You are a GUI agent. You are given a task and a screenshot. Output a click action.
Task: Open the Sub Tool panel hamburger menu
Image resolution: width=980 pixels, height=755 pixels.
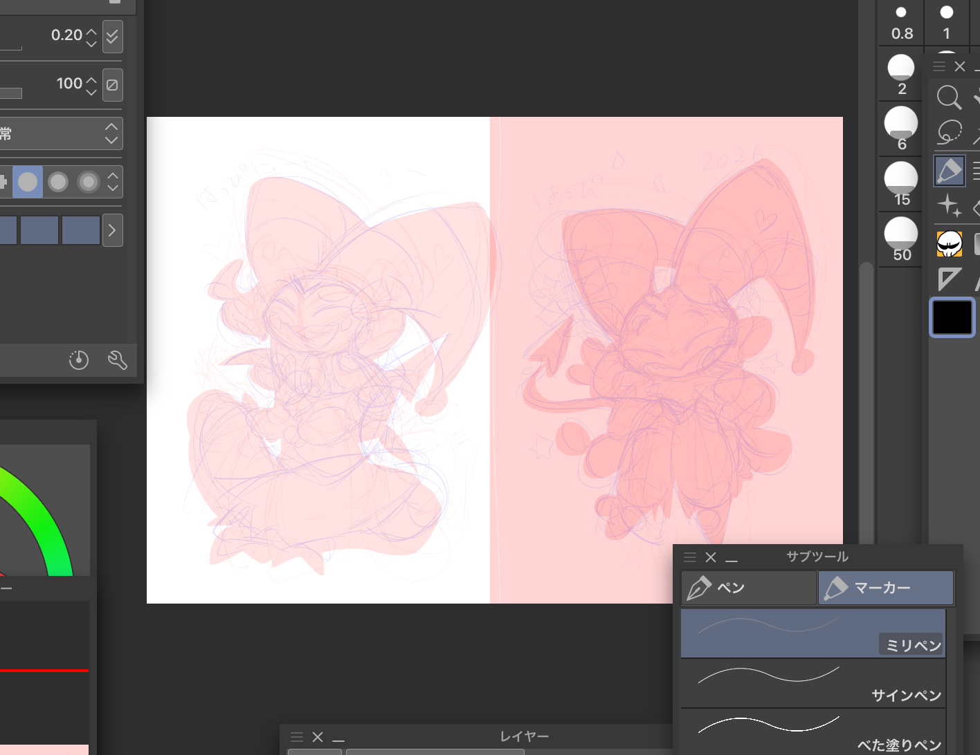point(689,557)
